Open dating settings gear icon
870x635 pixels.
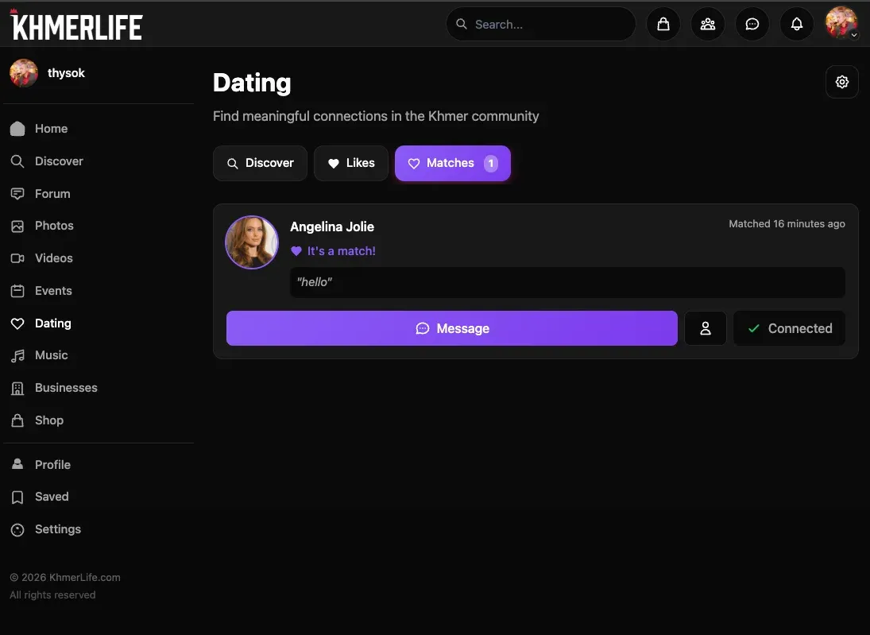point(842,82)
